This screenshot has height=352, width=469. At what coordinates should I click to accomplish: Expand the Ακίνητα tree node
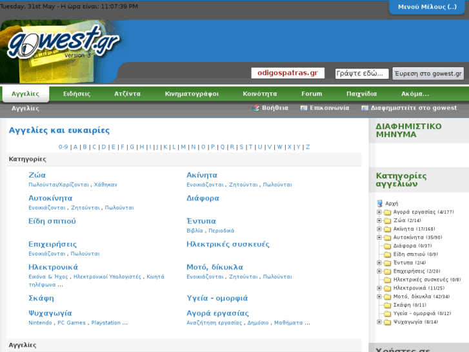[379, 229]
